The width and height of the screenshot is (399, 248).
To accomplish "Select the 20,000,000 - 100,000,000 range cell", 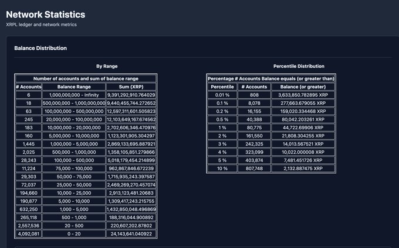I will coord(74,119).
